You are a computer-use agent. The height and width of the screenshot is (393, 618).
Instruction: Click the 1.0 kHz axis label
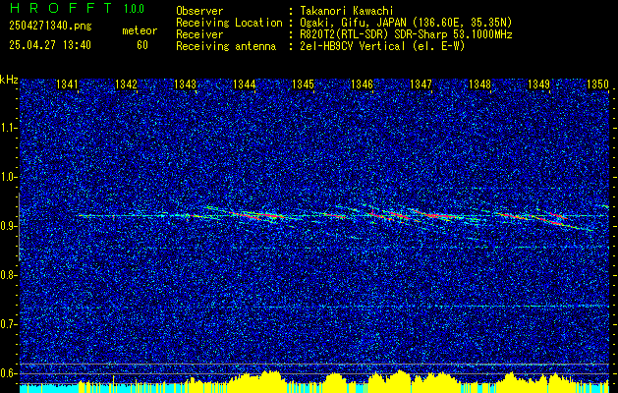[9, 178]
